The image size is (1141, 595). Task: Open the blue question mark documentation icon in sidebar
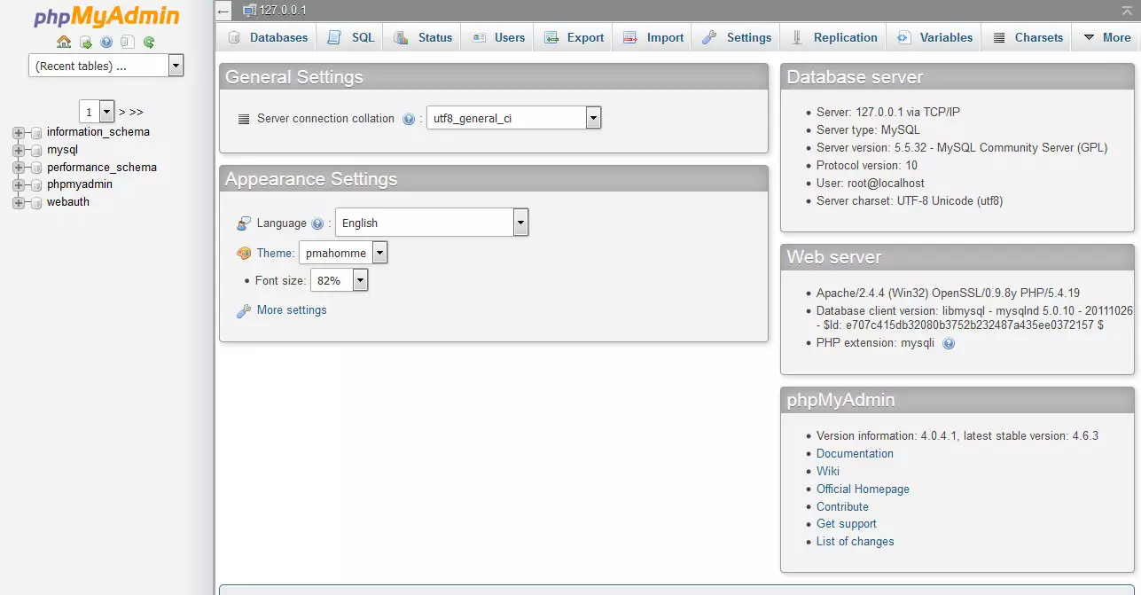coord(106,42)
